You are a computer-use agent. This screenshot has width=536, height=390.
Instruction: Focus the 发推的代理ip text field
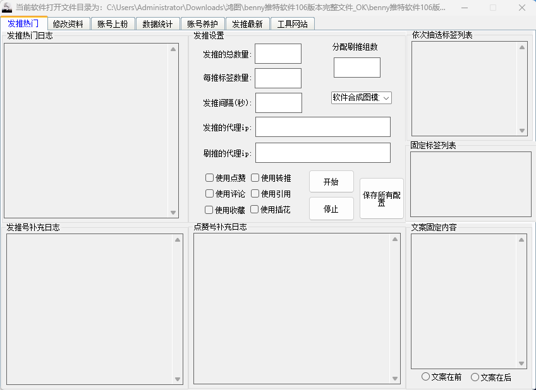[323, 127]
